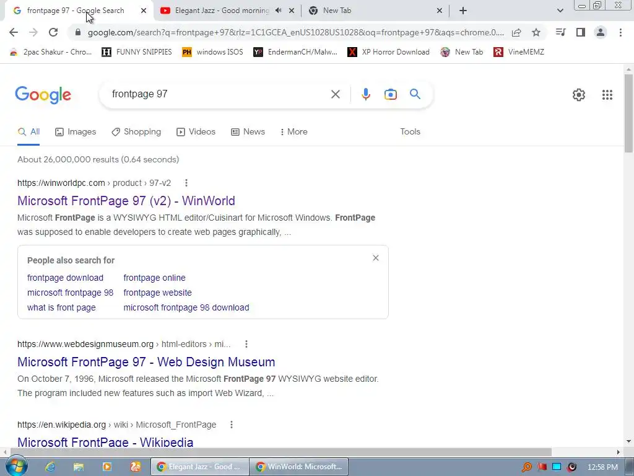Image resolution: width=634 pixels, height=476 pixels.
Task: Open the Chrome three-dot menu
Action: [x=620, y=32]
